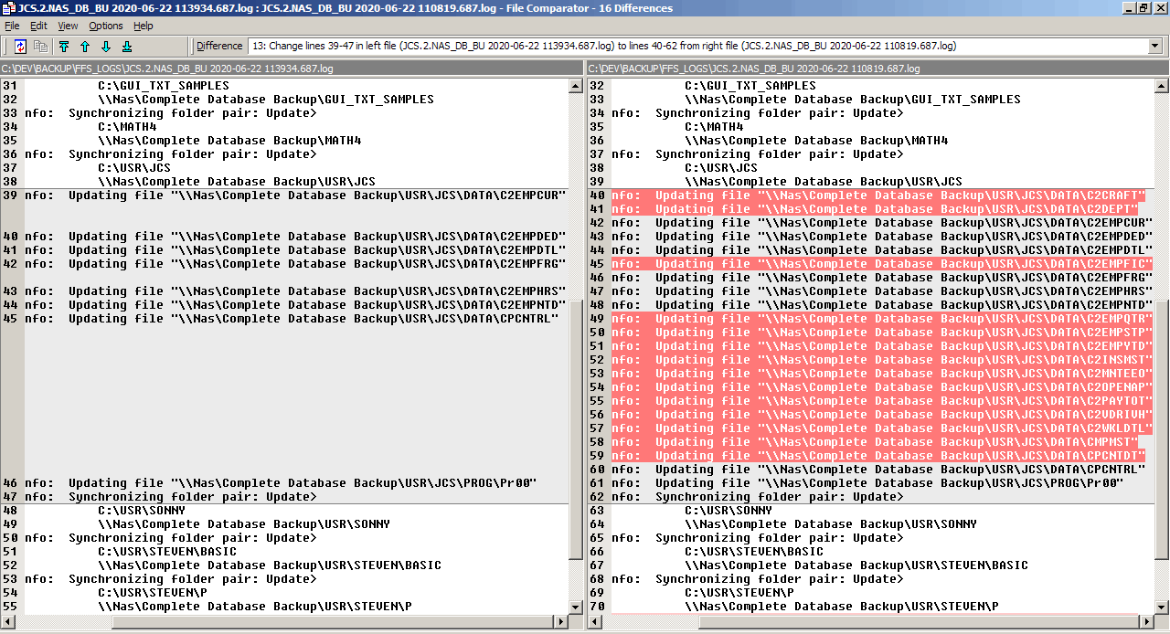Select left line 40 C2EMPDED
Screen dimensions: 1170x634
click(296, 237)
